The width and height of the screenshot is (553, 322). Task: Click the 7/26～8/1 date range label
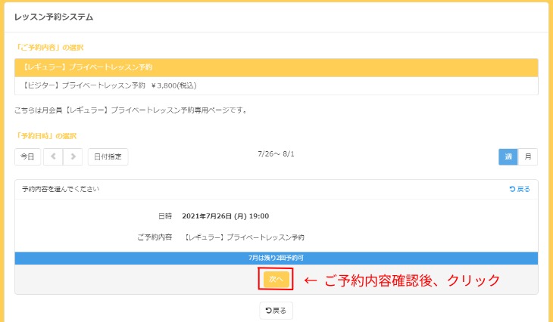click(276, 153)
